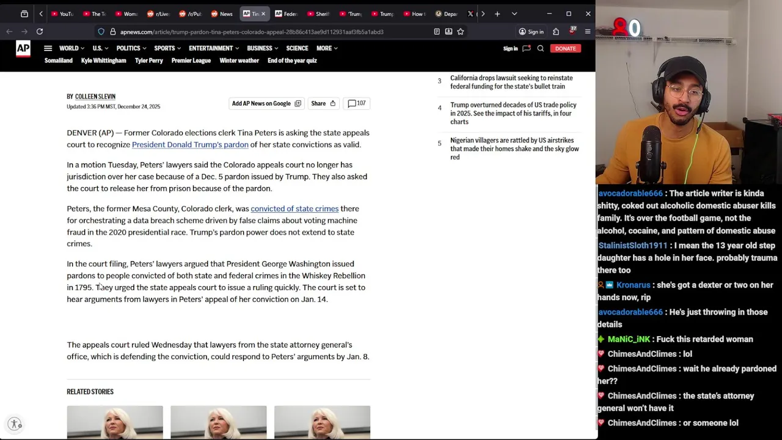Image resolution: width=782 pixels, height=440 pixels.
Task: Open End of the year quiz
Action: tap(292, 61)
